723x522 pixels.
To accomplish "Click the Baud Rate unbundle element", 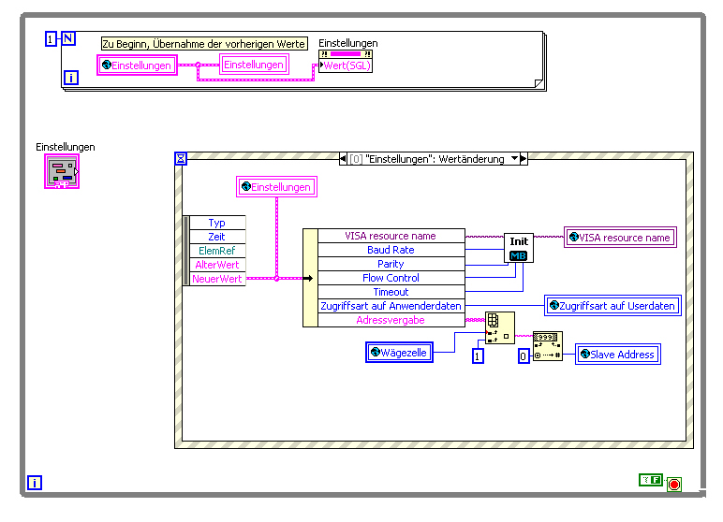I will pos(391,250).
